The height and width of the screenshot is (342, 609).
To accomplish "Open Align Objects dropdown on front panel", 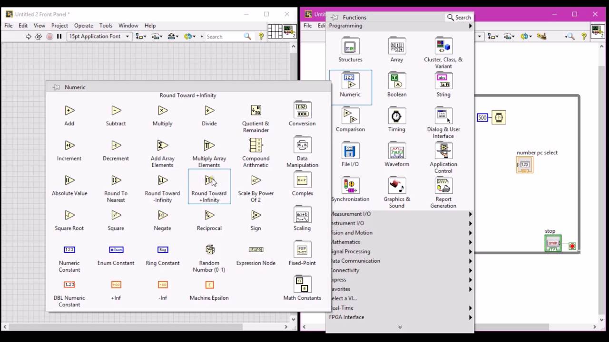I will [x=141, y=37].
